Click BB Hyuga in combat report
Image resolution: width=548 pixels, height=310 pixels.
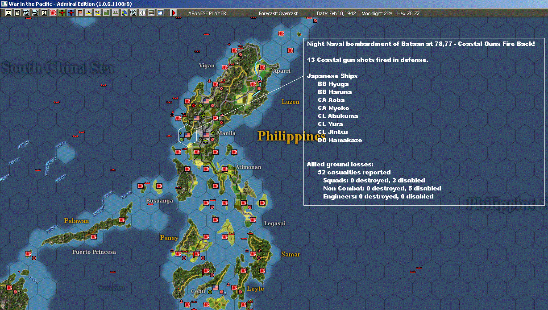pyautogui.click(x=333, y=84)
